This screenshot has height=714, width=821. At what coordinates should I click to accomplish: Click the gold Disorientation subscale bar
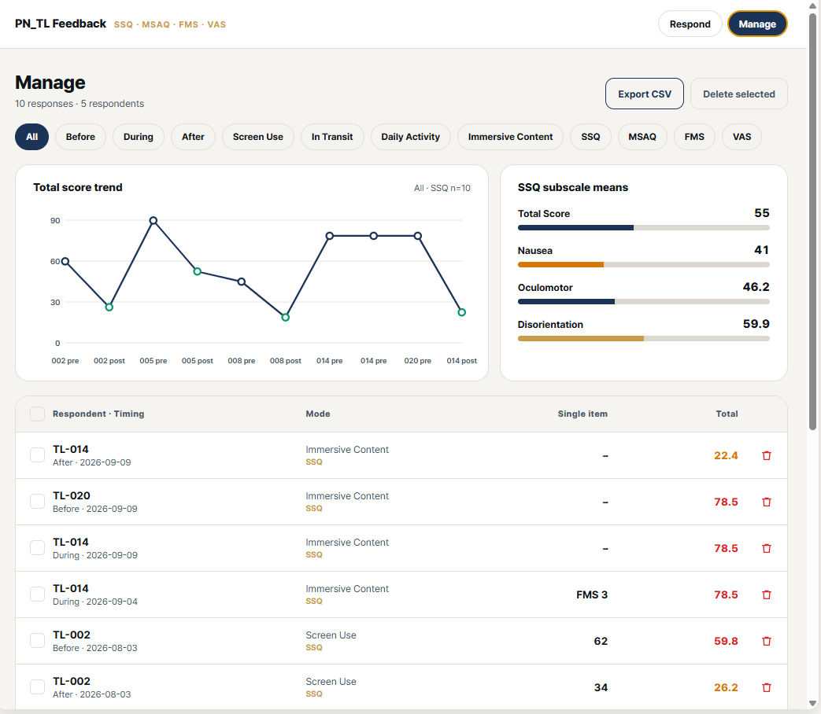[581, 339]
